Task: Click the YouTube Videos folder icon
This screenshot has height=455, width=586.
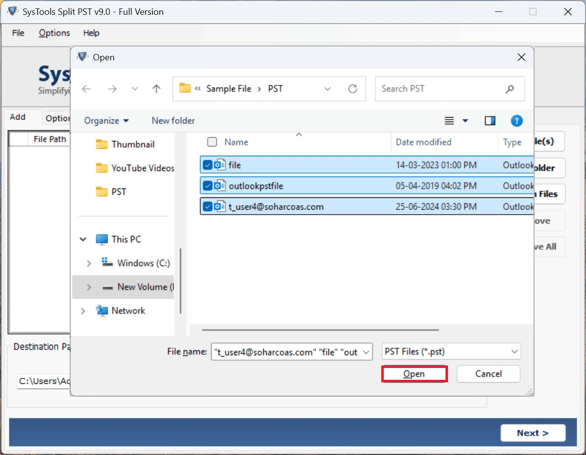Action: (102, 168)
